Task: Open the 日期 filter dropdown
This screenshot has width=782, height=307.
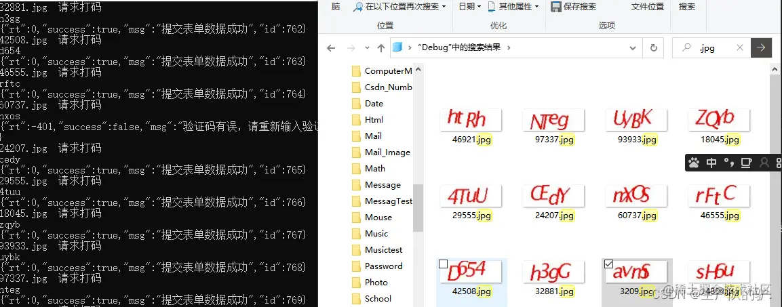Action: (470, 7)
